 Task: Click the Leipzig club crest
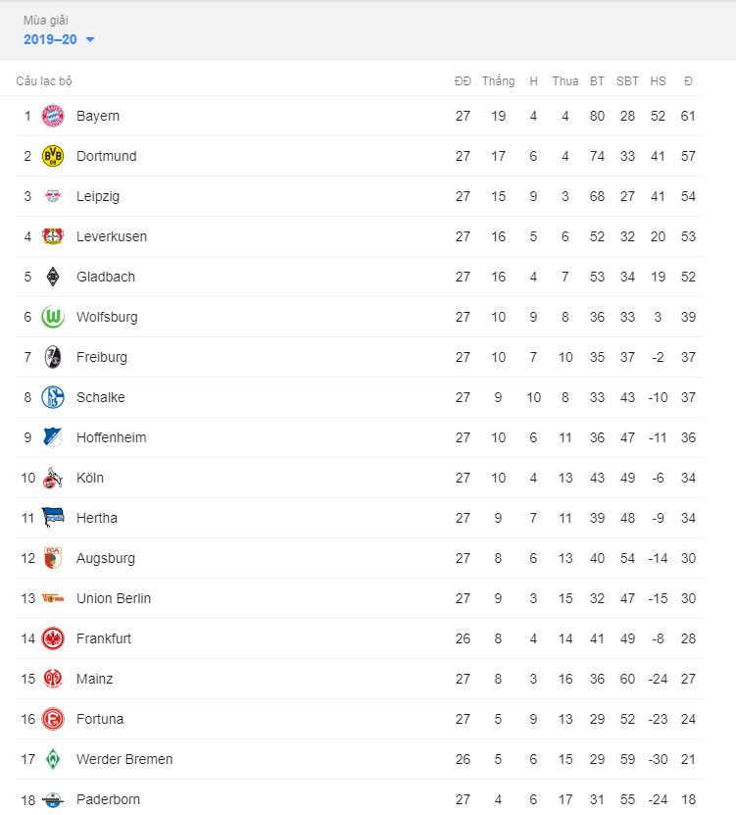53,196
